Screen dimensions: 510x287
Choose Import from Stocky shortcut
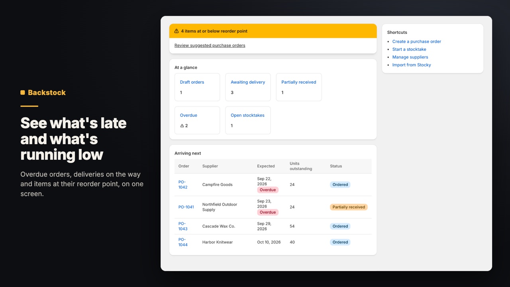pyautogui.click(x=412, y=65)
